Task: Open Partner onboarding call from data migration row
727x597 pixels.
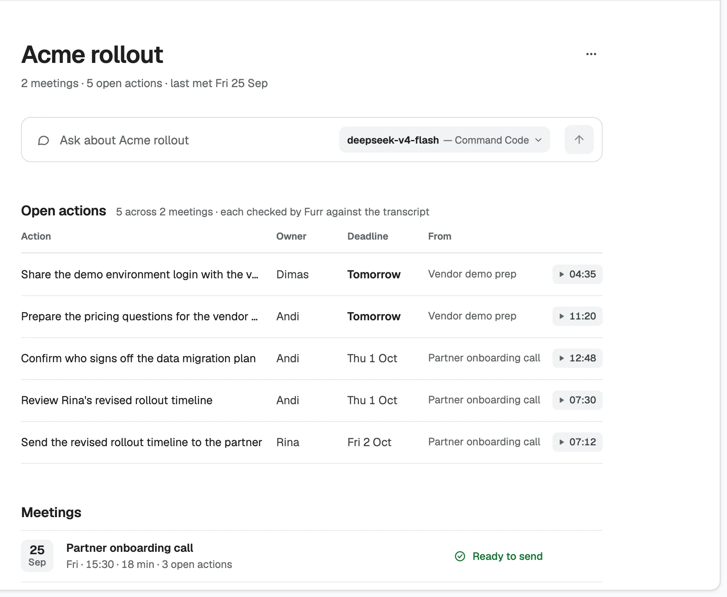Action: pyautogui.click(x=484, y=358)
